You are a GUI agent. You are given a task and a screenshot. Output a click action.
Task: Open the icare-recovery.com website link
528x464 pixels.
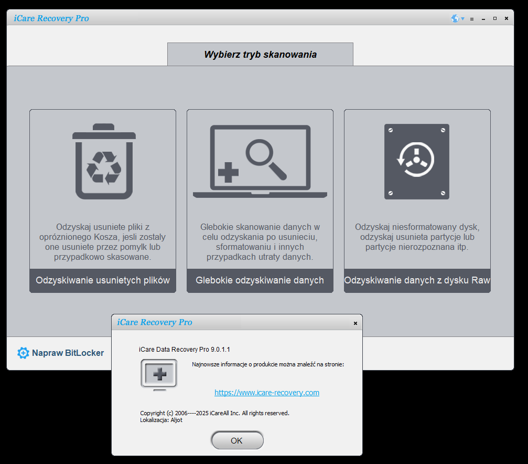[x=267, y=393]
